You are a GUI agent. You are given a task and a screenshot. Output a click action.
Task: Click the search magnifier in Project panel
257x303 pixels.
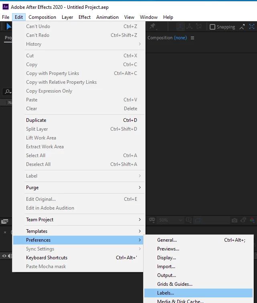8,92
